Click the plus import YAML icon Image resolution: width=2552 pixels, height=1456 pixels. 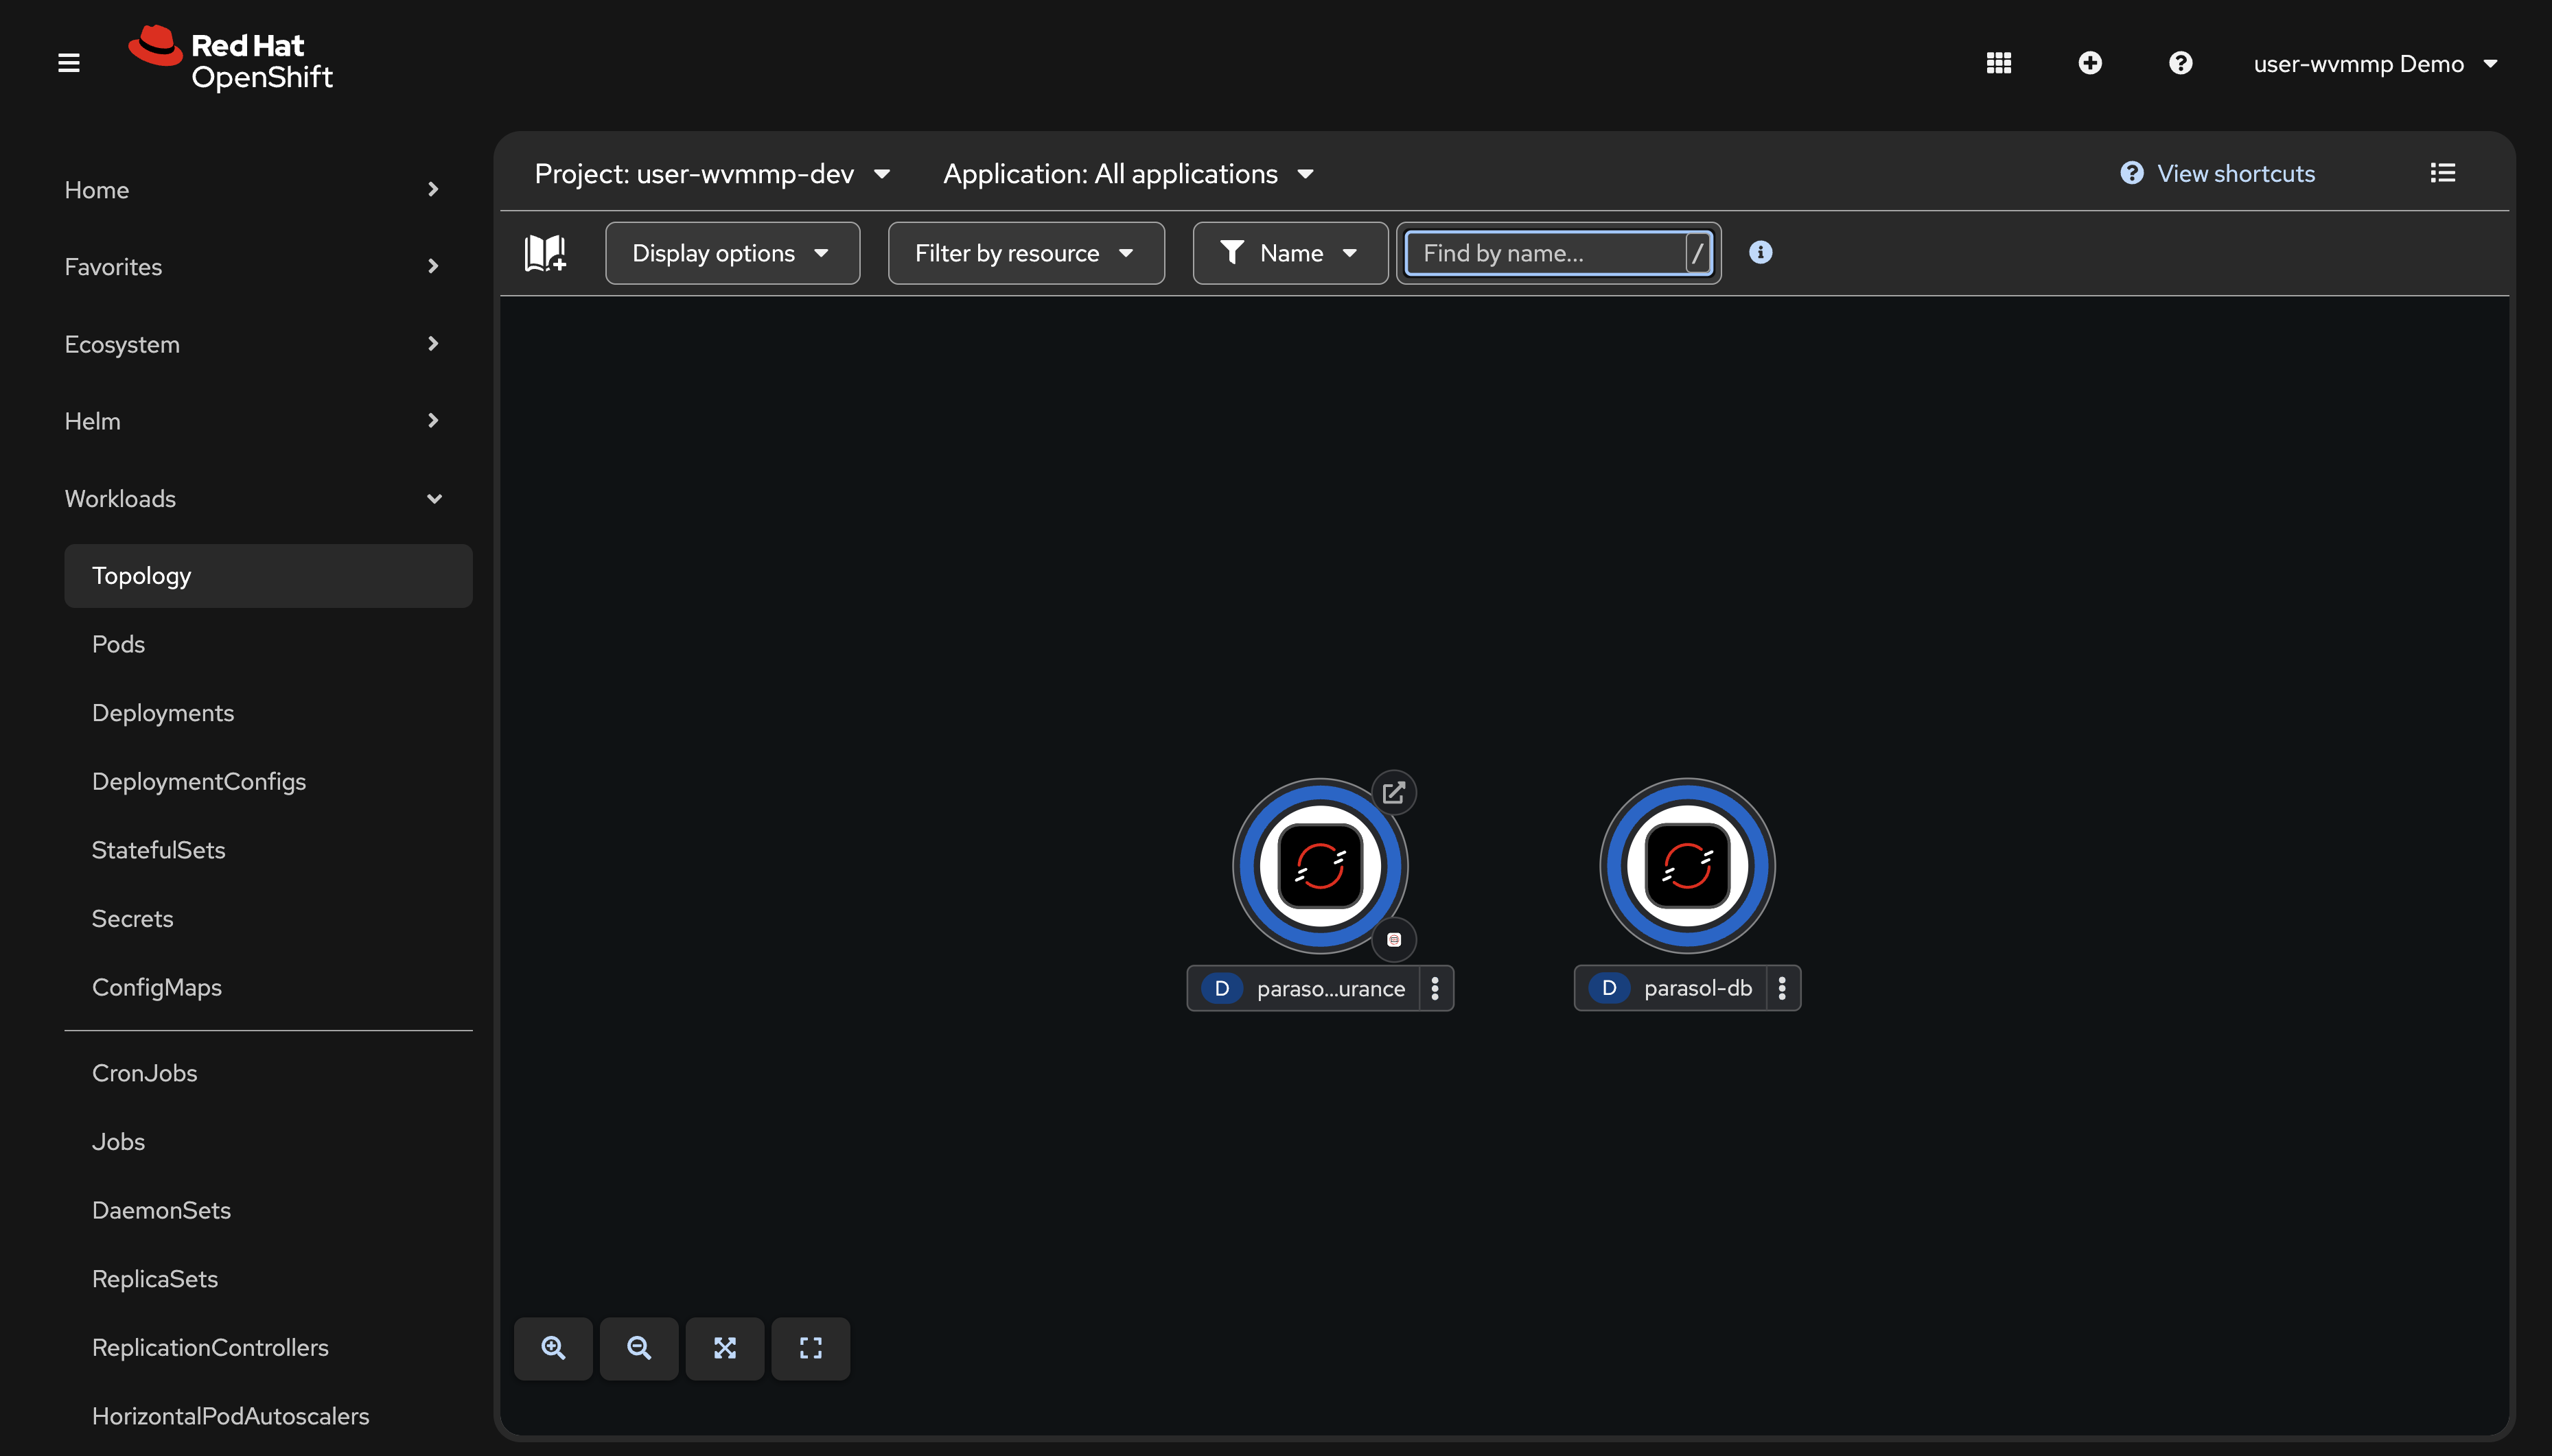(2089, 63)
